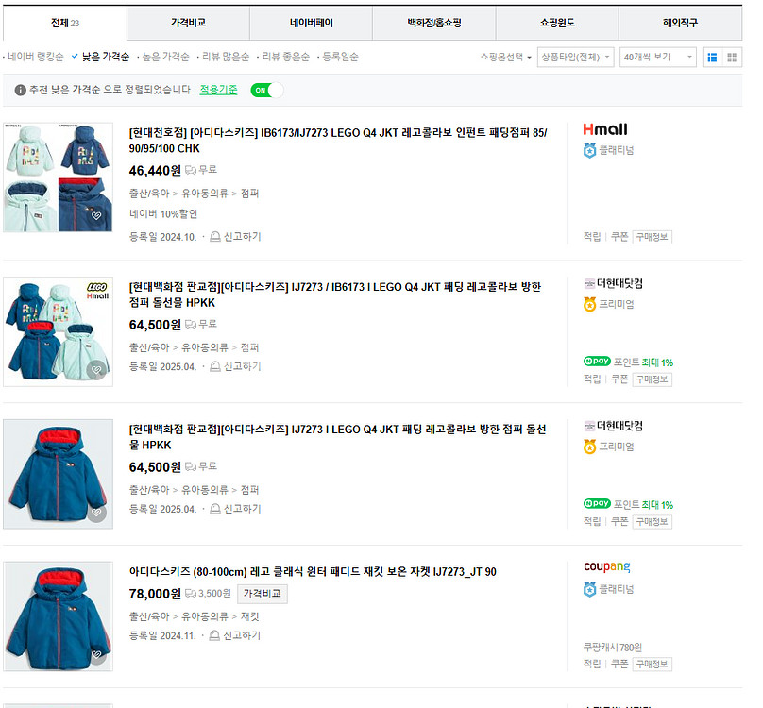
Task: Click report bell icon for Coupang 78,000원 item
Action: (214, 635)
